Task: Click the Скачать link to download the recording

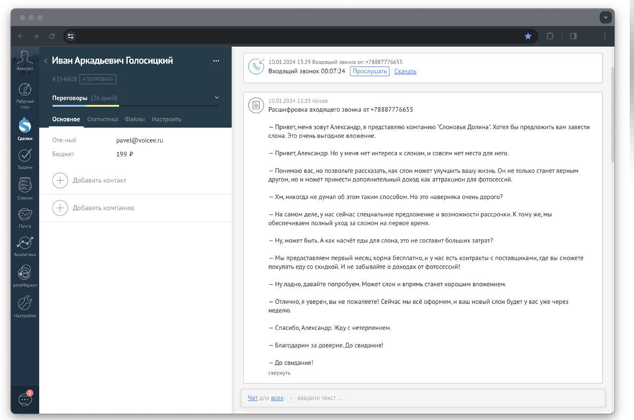Action: point(405,71)
